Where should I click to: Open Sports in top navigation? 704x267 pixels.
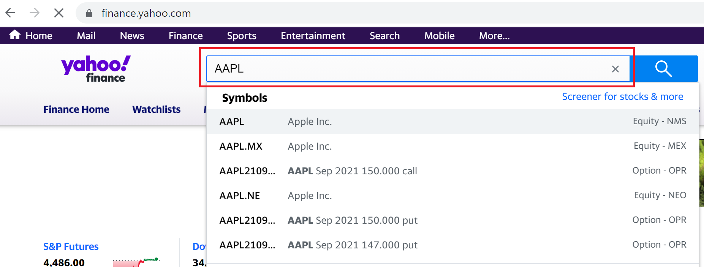(242, 36)
